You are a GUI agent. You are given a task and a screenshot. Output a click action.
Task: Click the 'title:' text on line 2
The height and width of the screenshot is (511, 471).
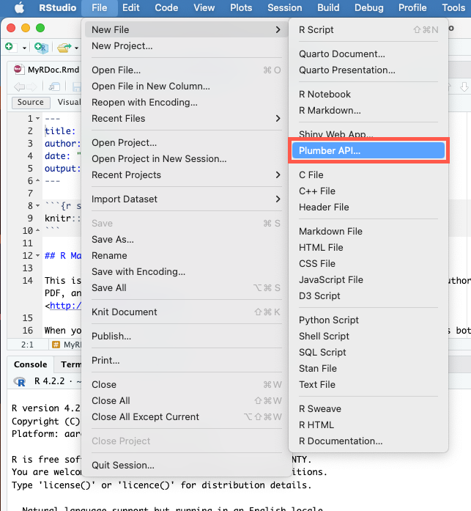(60, 131)
